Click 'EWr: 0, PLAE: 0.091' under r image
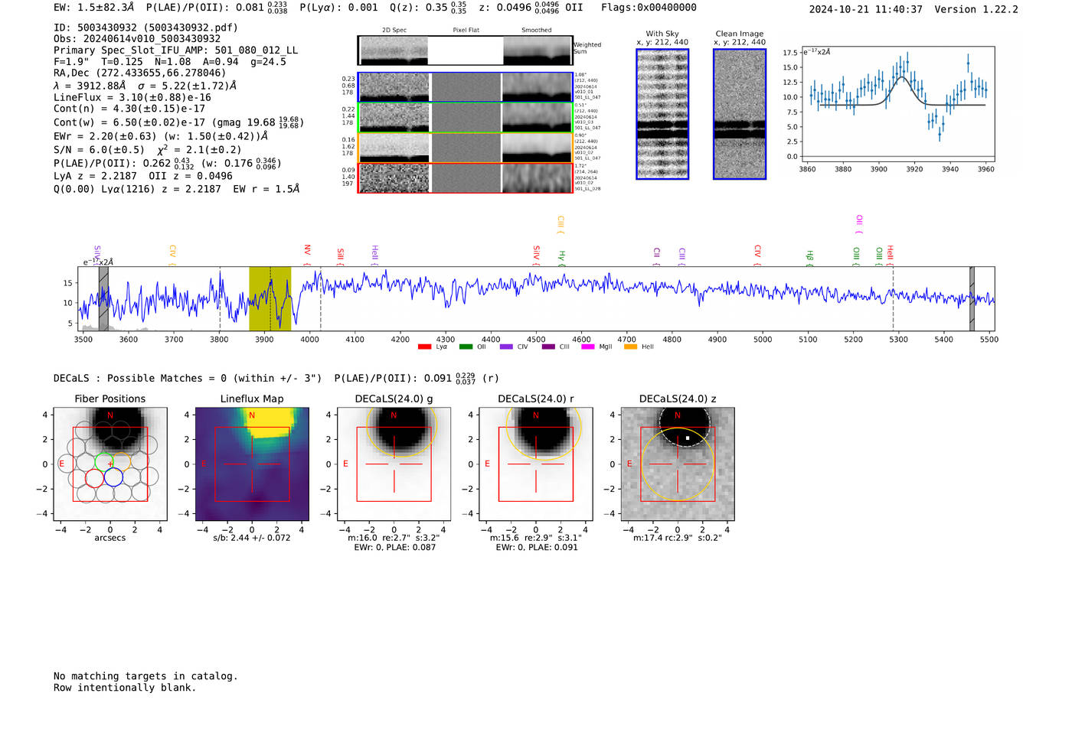1072x729 pixels. (536, 547)
